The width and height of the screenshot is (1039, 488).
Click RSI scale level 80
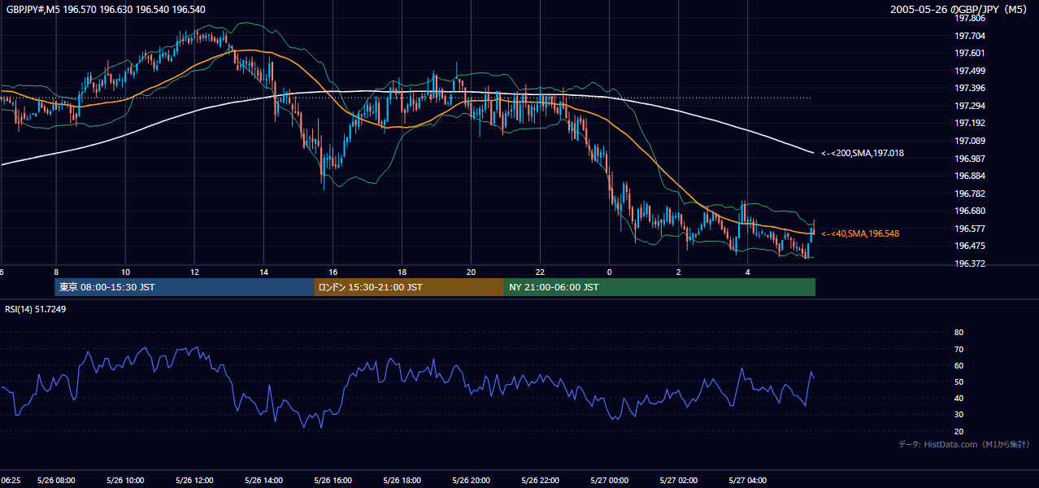pyautogui.click(x=959, y=333)
